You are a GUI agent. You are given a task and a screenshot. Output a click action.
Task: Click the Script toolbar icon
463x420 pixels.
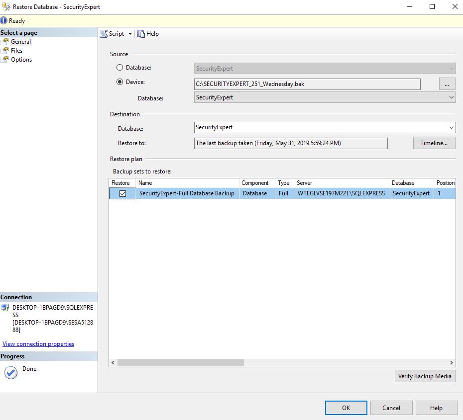(104, 34)
